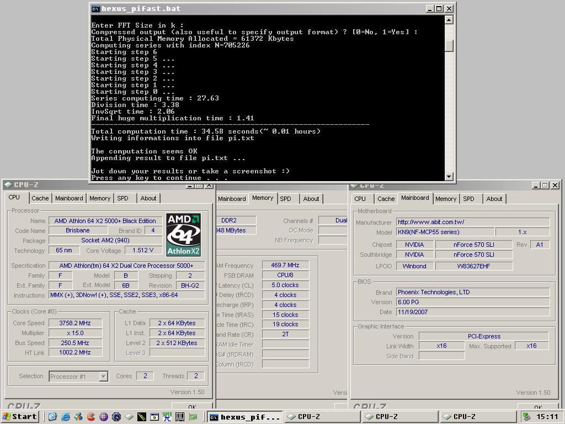Viewport: 565px width, 424px height.
Task: Open the barcode-style quick launch icon
Action: pos(180,417)
